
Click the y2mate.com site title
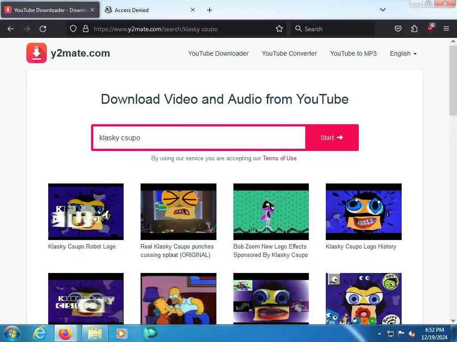80,53
